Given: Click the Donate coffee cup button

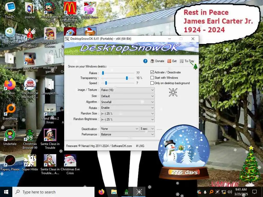Looking at the screenshot, I should [x=157, y=61].
